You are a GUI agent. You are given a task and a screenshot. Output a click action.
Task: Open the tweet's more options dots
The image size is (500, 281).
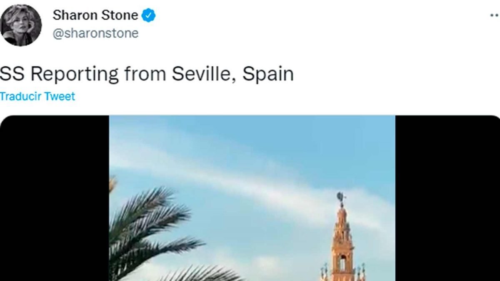(494, 15)
